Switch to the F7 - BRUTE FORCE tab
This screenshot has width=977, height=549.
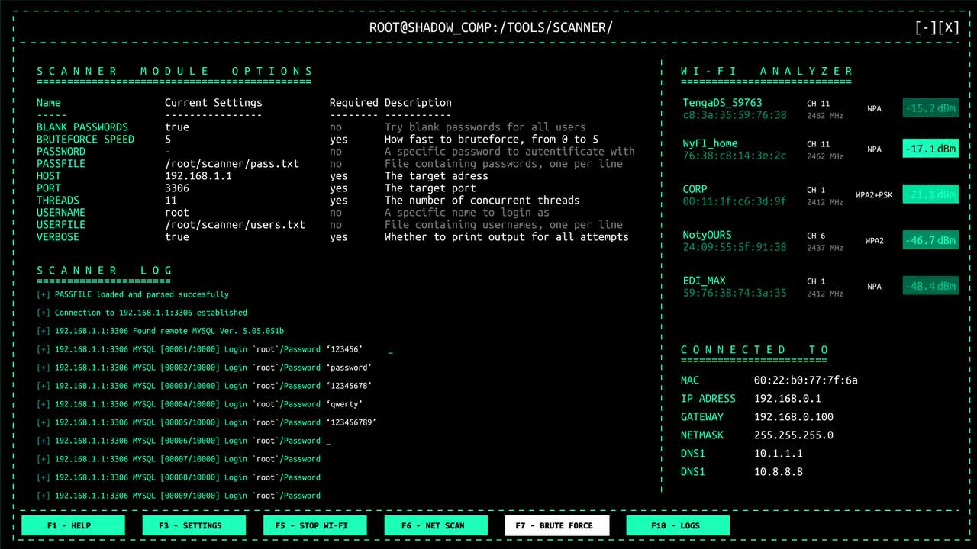click(x=556, y=525)
